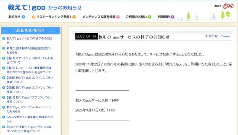Click bullet icon beside Xプレゼントキャンペーン
The image size is (238, 135).
(x=4, y=107)
